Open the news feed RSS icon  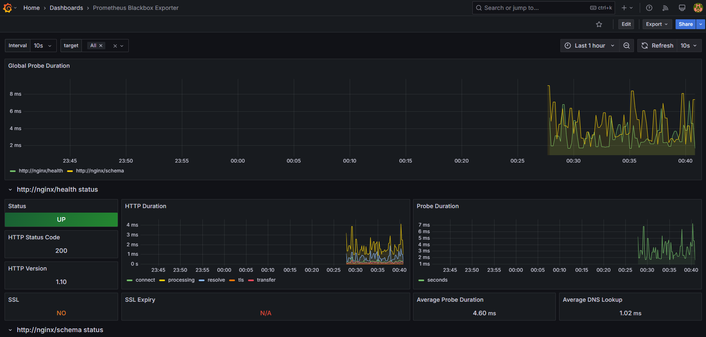click(665, 8)
